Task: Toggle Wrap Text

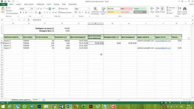Action: 63,9
